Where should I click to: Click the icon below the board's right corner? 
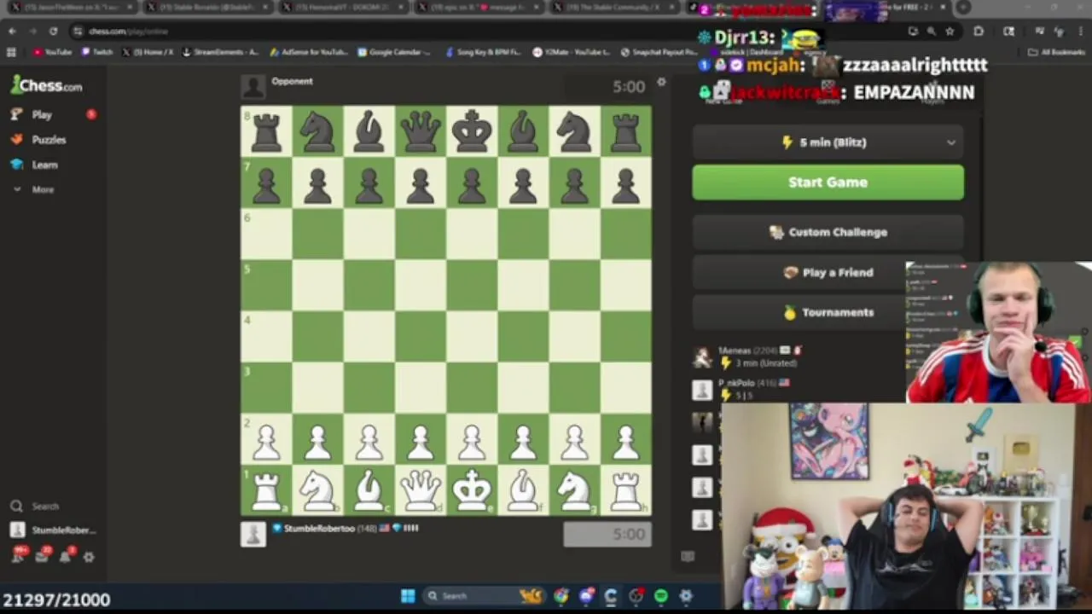pyautogui.click(x=688, y=556)
